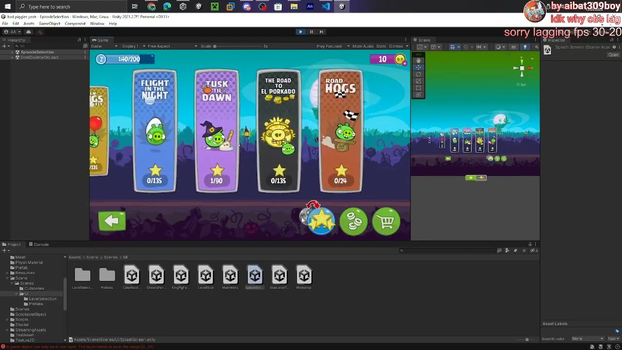Select the Workshop scene asset
Image resolution: width=622 pixels, height=350 pixels.
(304, 278)
